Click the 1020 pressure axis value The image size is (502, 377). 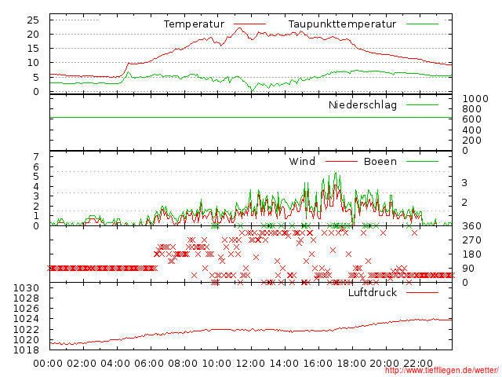[x=26, y=339]
